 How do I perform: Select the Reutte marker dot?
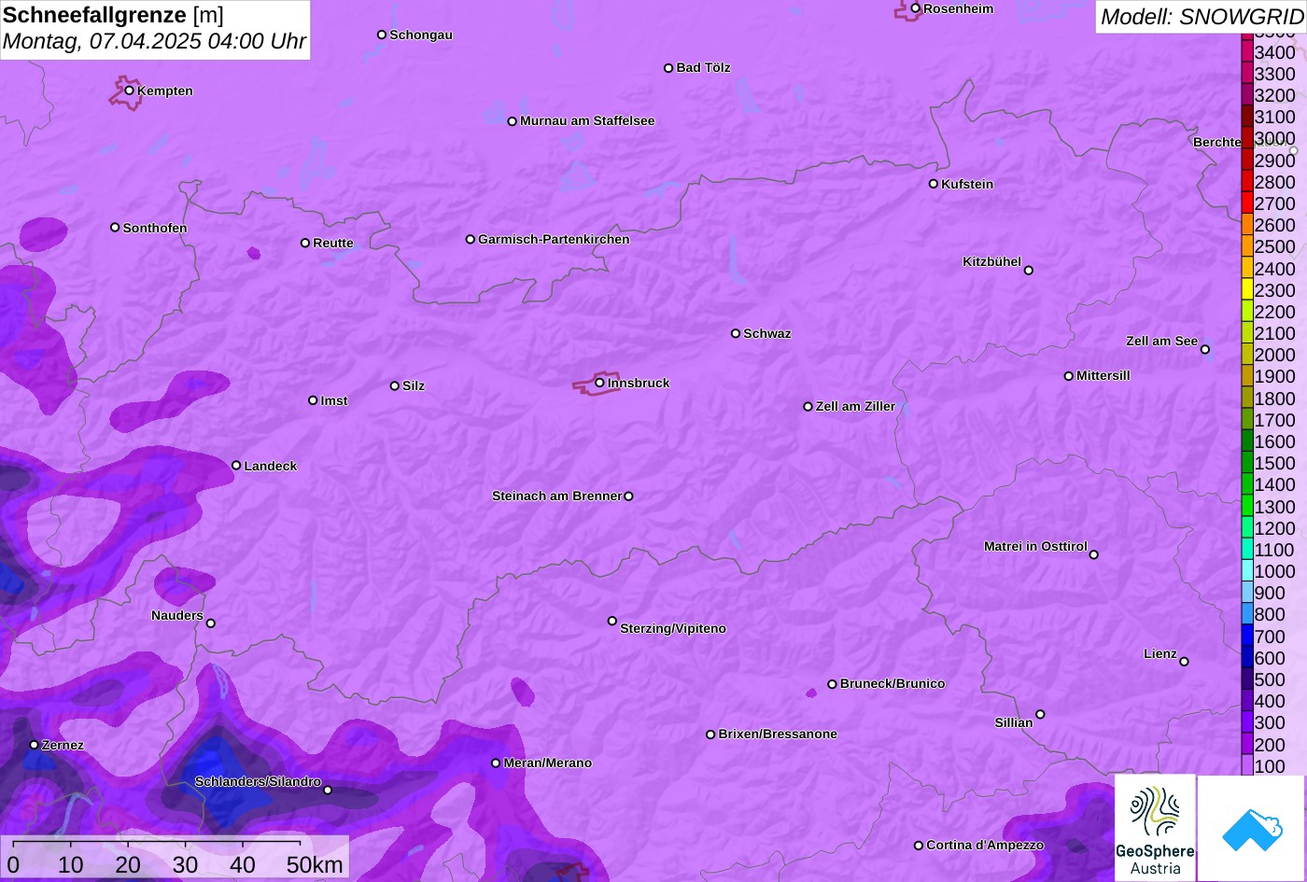(x=305, y=243)
